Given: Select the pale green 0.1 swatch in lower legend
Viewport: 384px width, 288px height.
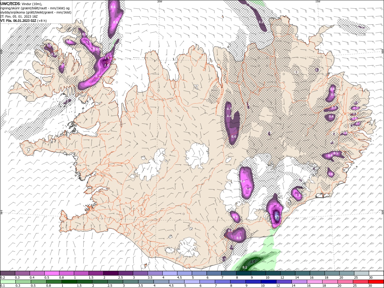Looking at the screenshot, I should tap(8, 282).
